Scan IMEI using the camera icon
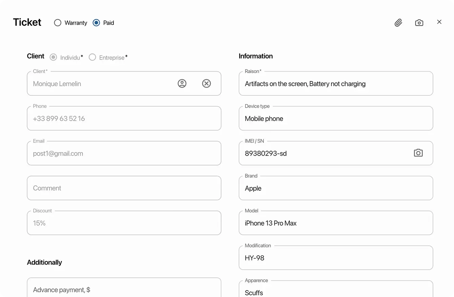This screenshot has width=454, height=297. (418, 153)
